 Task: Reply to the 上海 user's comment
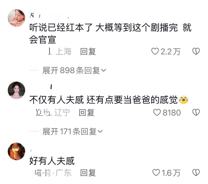tap(88, 51)
